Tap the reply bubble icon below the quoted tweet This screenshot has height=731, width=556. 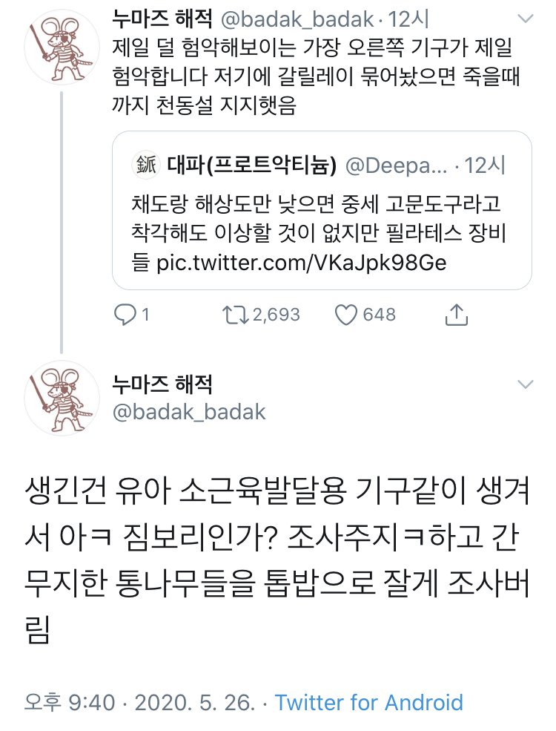click(126, 314)
